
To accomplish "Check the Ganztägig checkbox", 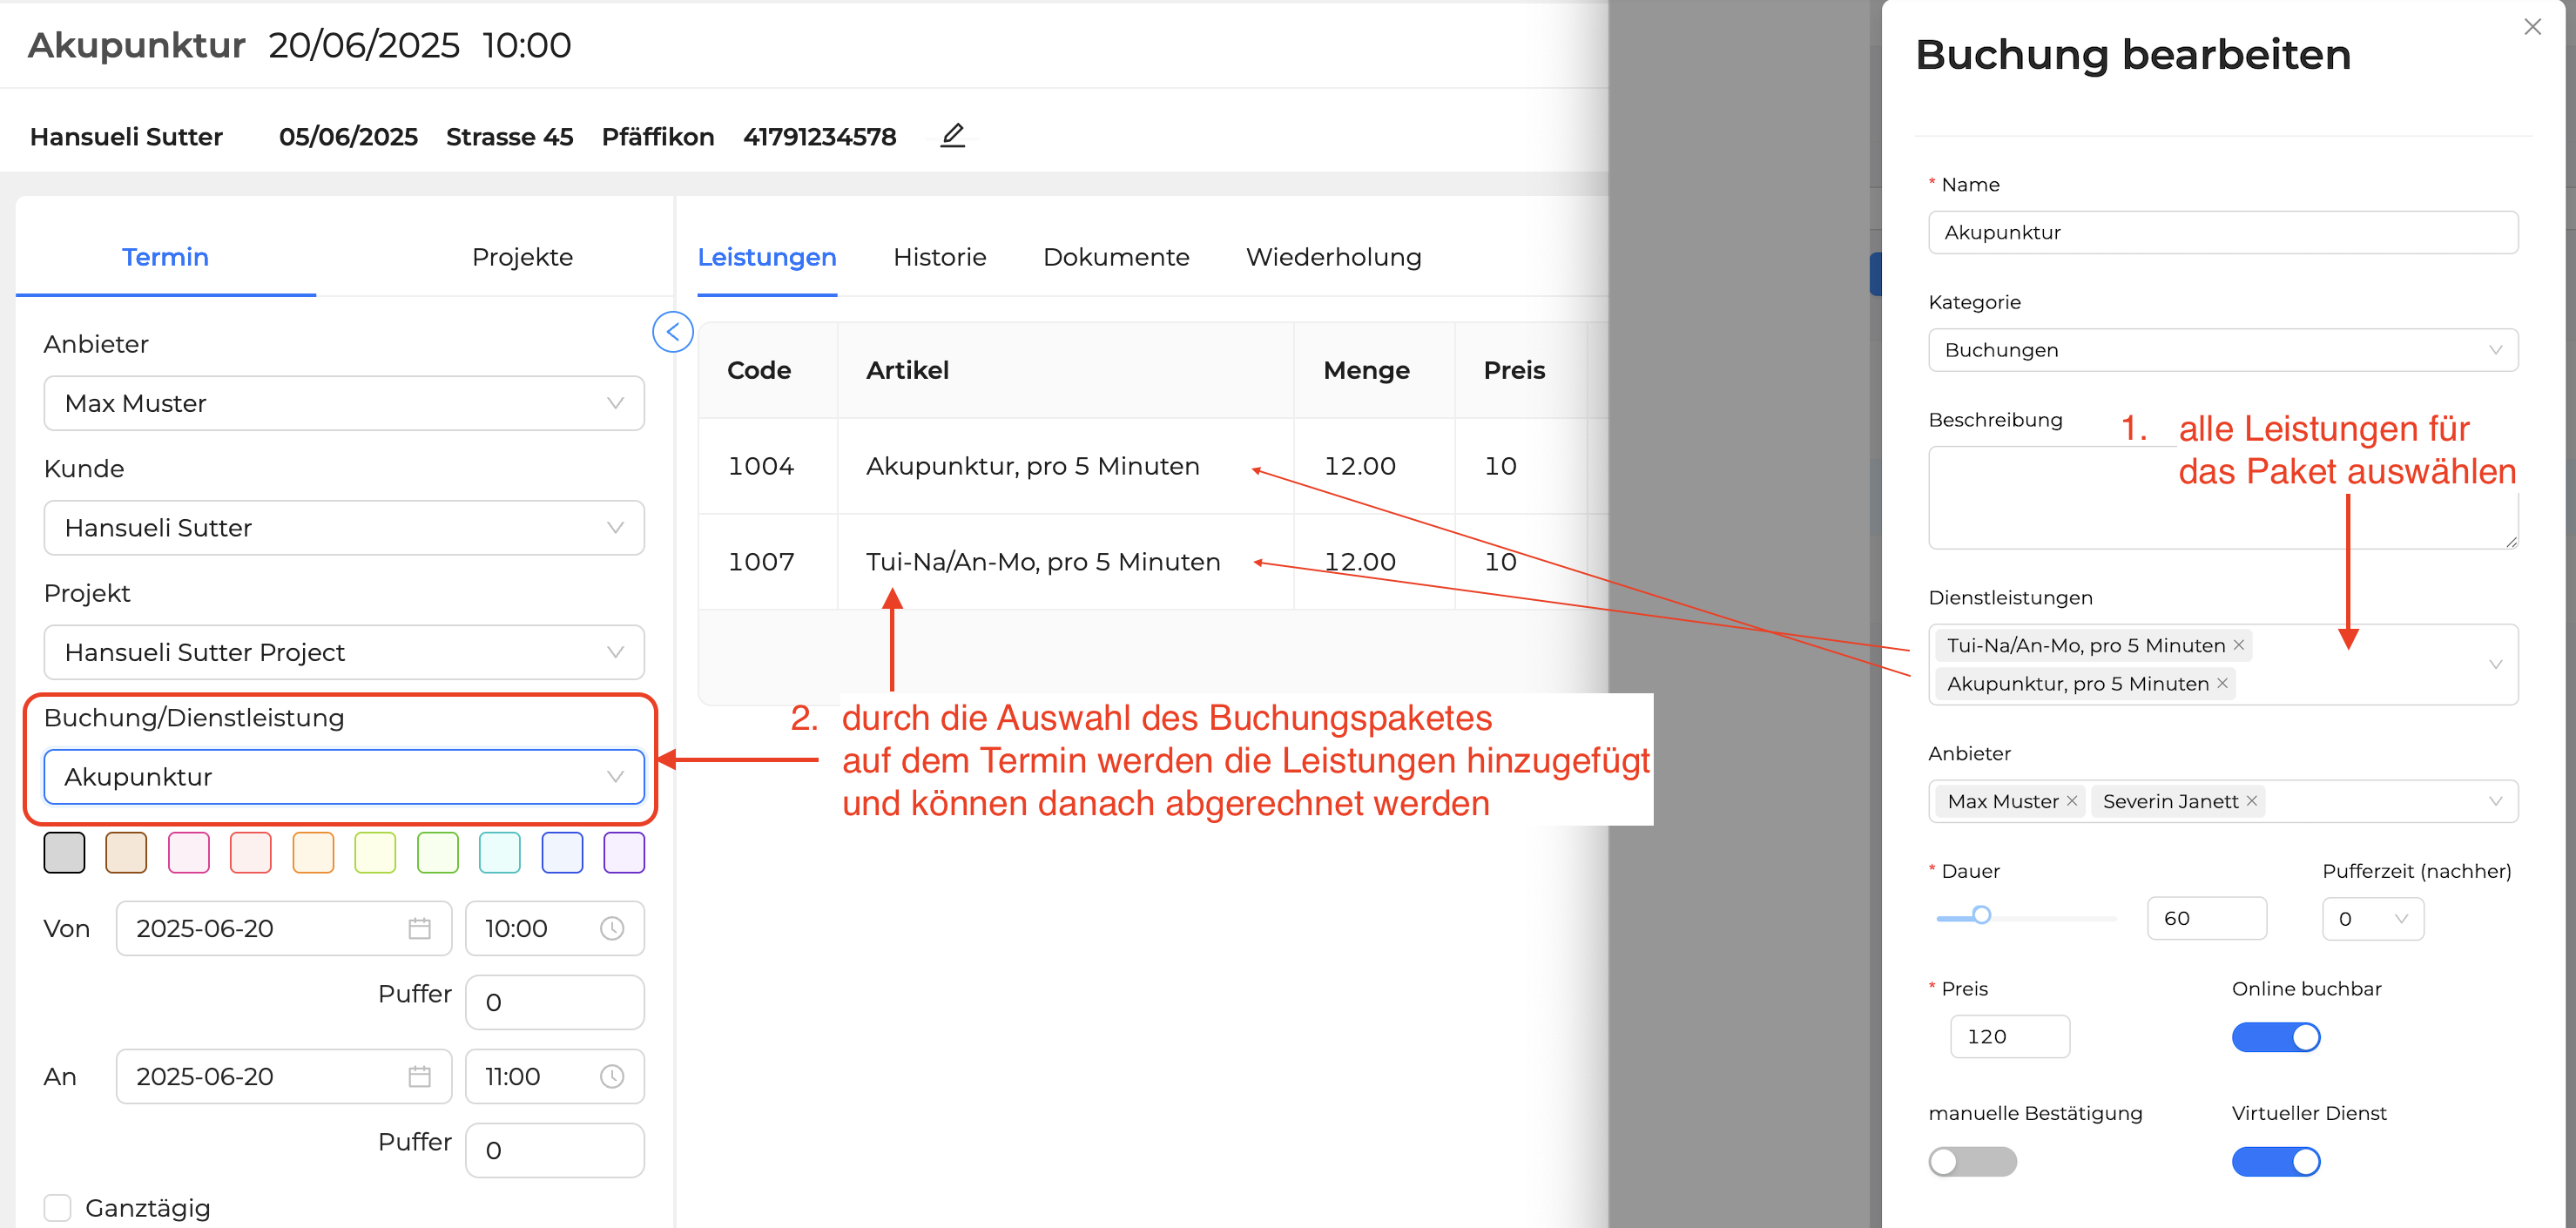I will coord(58,1207).
